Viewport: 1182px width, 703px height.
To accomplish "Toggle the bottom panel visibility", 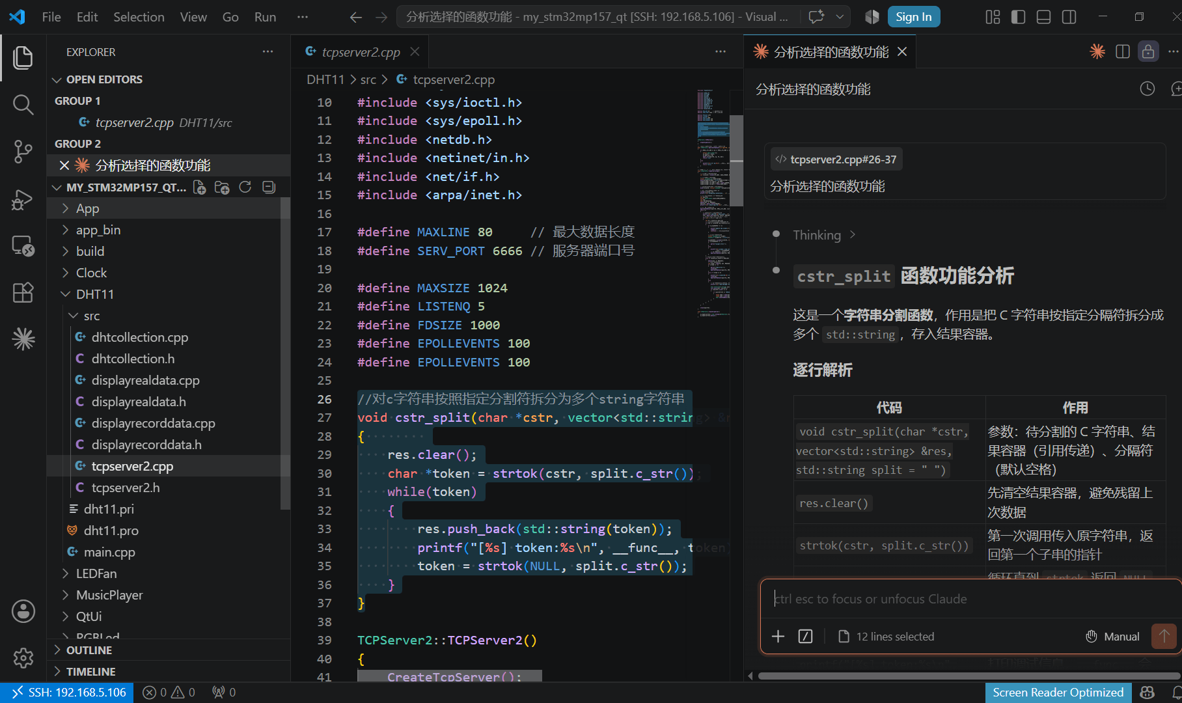I will (x=1043, y=17).
